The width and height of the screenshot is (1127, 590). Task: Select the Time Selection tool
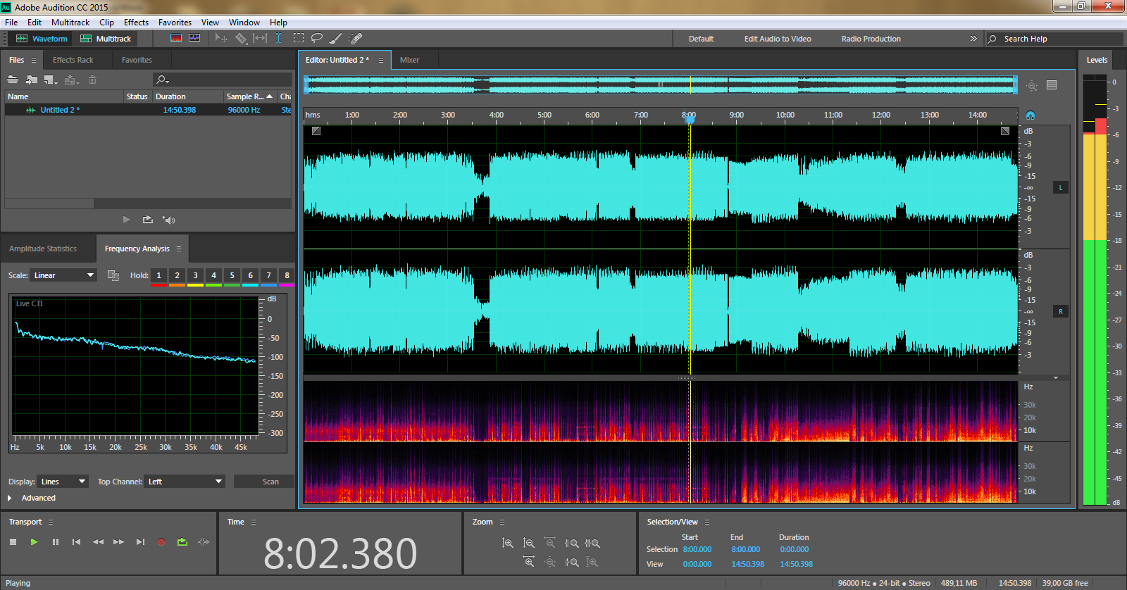[279, 38]
